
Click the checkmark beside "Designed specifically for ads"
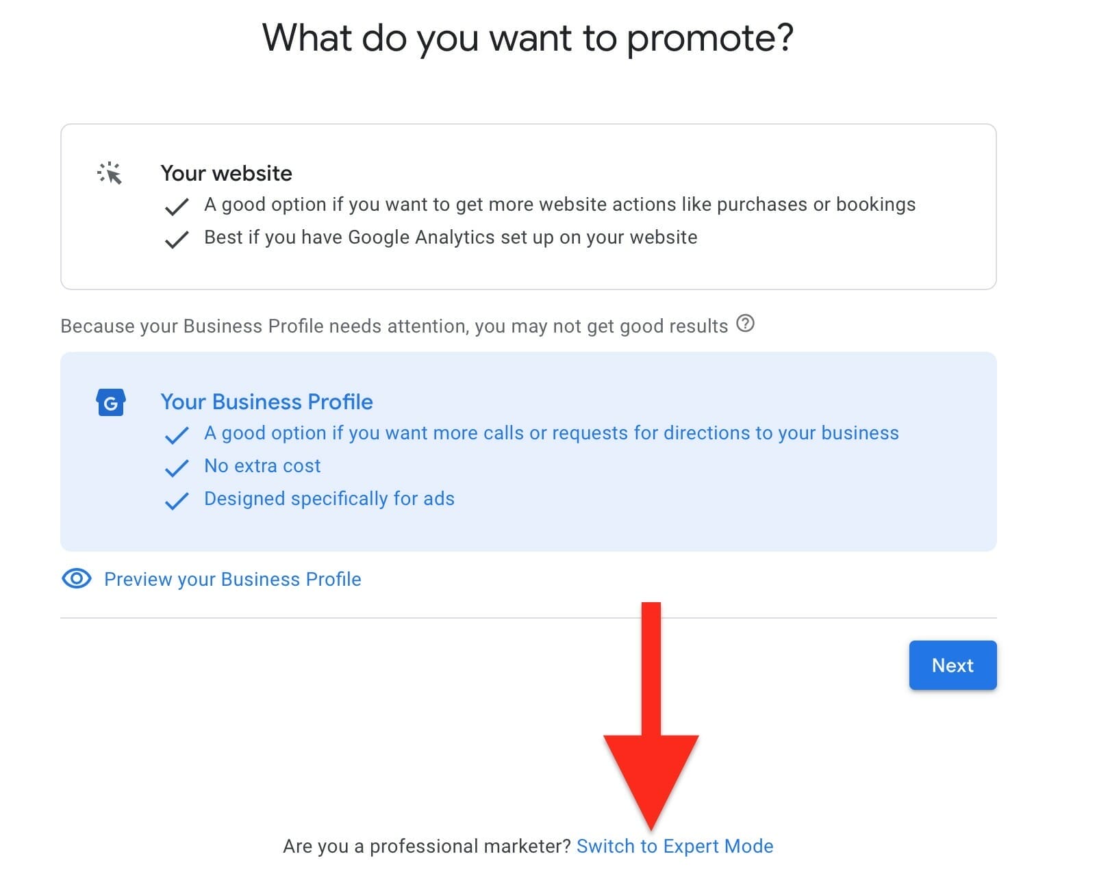click(x=177, y=500)
